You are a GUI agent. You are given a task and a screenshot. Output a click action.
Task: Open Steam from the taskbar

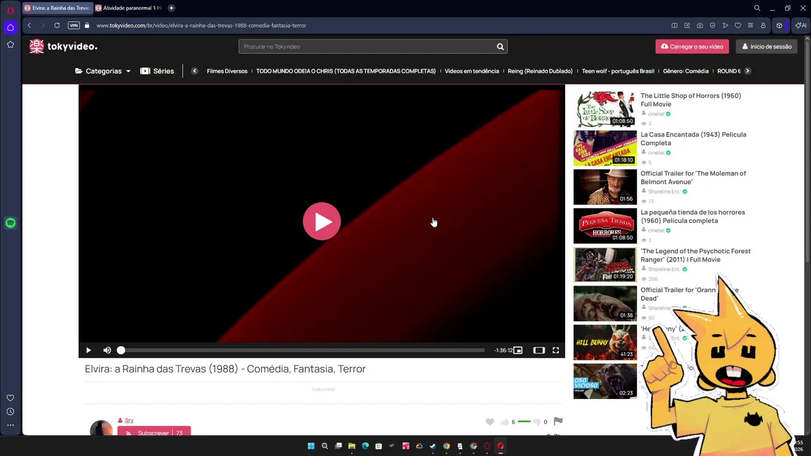[433, 446]
